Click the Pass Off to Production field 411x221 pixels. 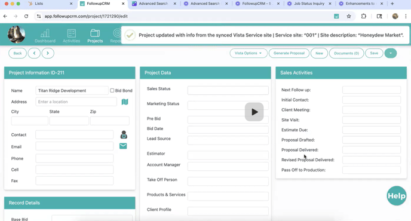[372, 170]
